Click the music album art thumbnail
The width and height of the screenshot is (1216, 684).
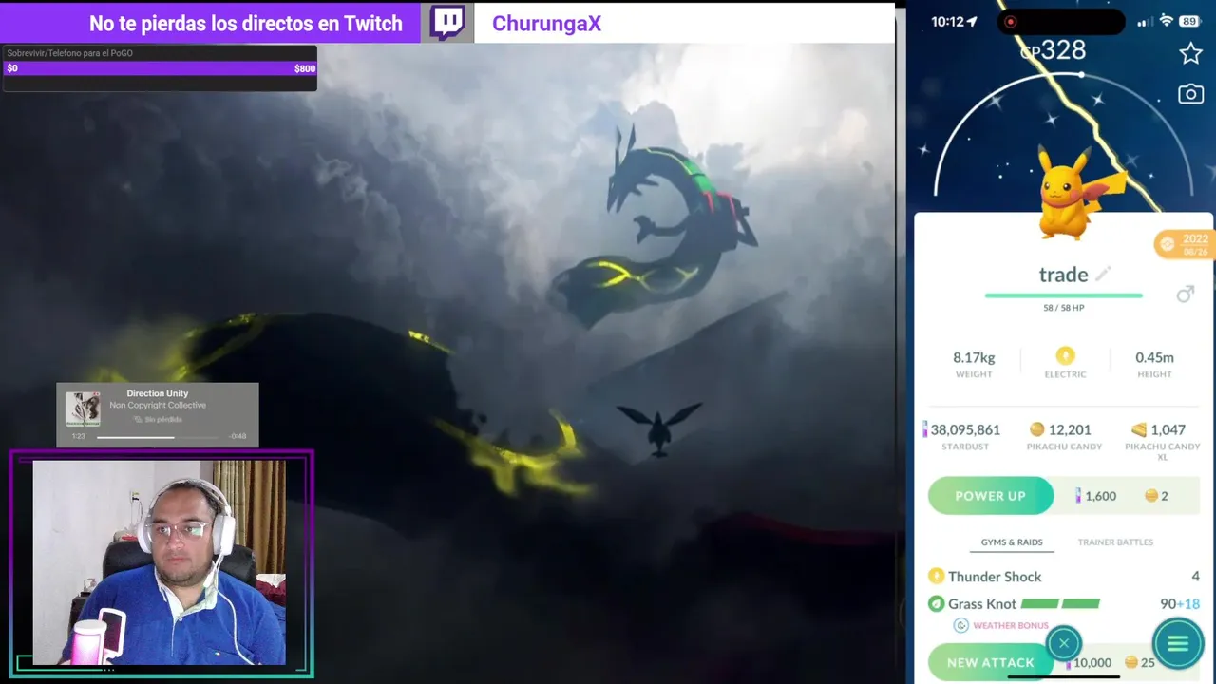83,408
